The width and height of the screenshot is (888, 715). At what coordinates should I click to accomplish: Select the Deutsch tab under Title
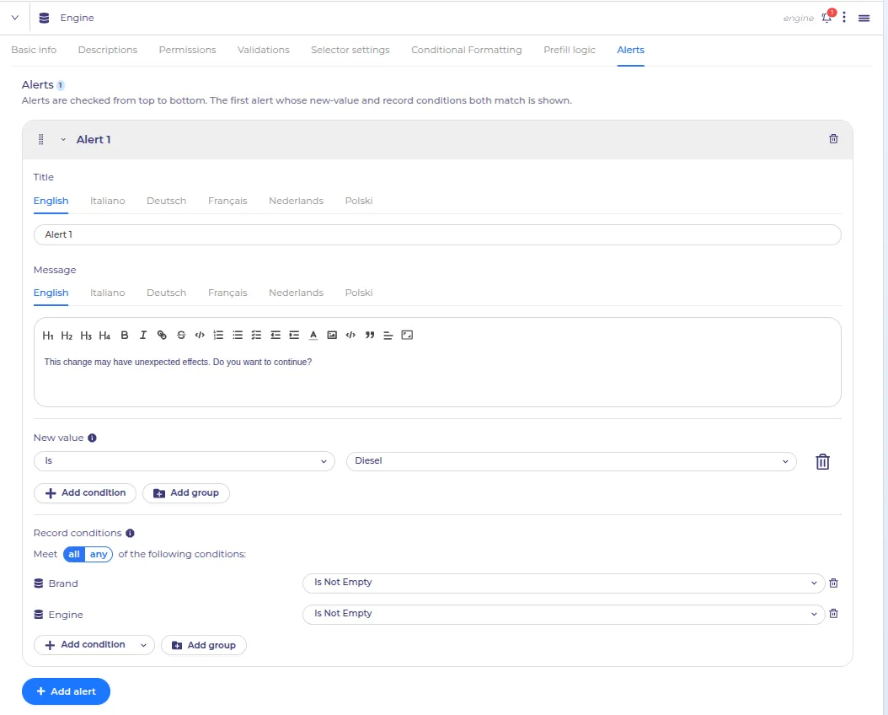click(167, 202)
